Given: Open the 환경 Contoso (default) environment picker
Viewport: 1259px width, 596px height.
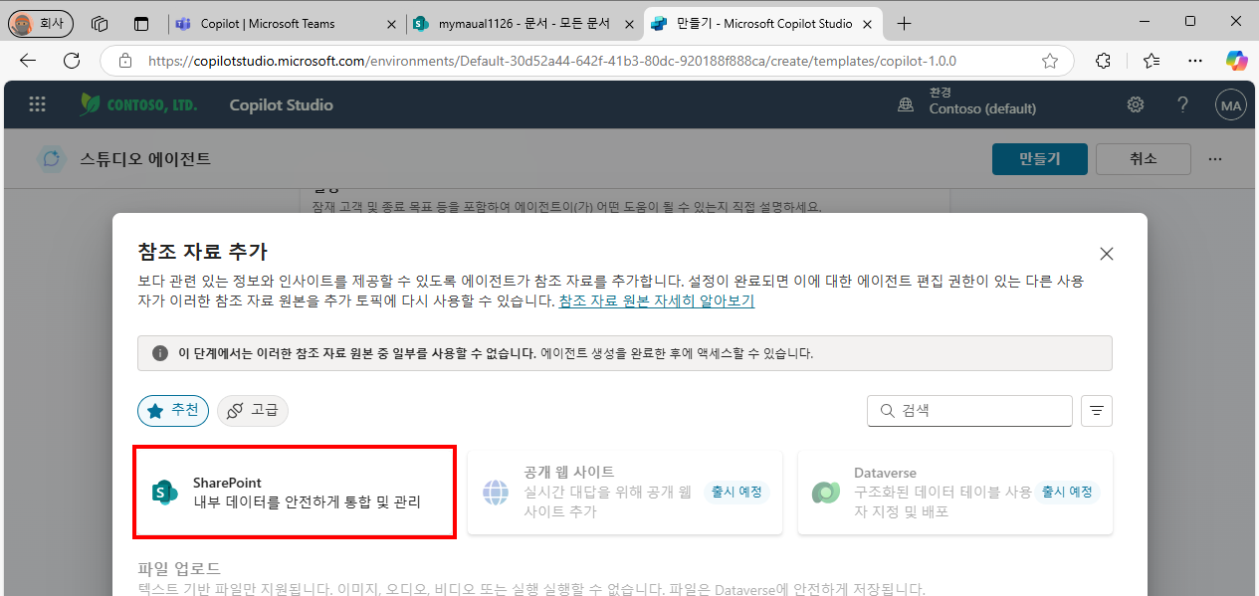Looking at the screenshot, I should (967, 101).
